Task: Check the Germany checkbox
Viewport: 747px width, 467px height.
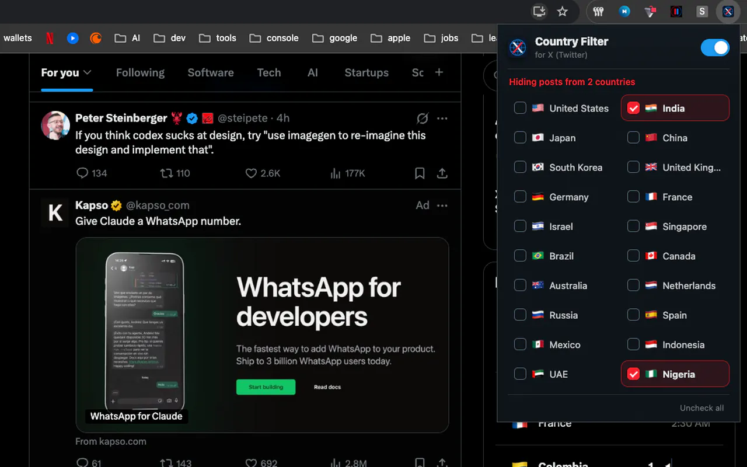Action: [520, 197]
